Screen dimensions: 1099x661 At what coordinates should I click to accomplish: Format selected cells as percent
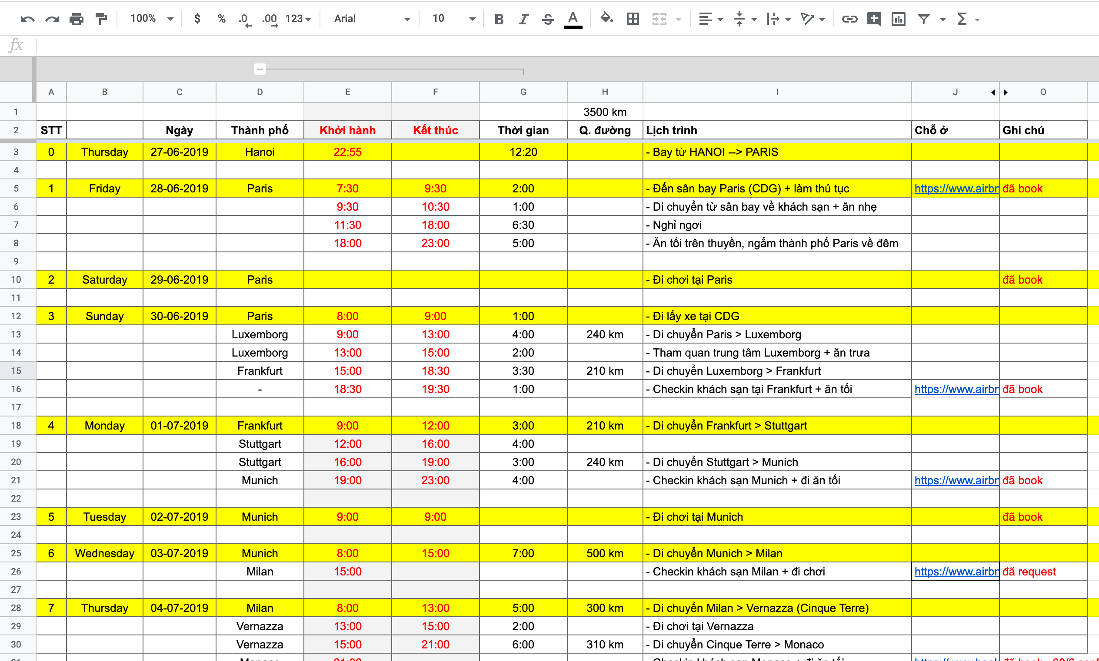click(x=221, y=19)
